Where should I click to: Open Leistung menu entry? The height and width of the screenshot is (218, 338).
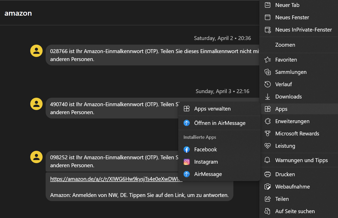tap(299, 146)
